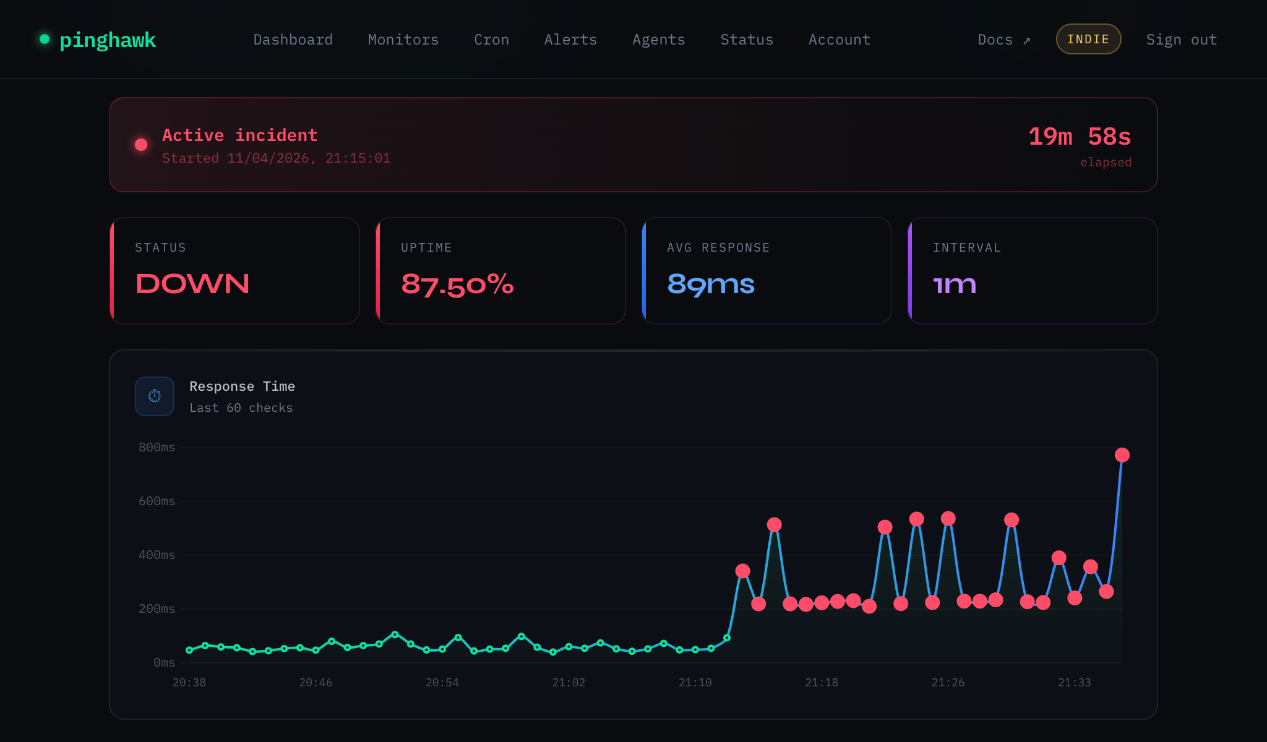Click the UPTIME 87.50% card
Screen dimensions: 1267x742
pos(500,271)
